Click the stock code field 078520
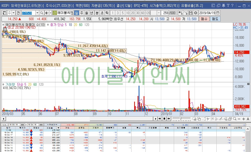This screenshot has width=251, height=152. [29, 13]
